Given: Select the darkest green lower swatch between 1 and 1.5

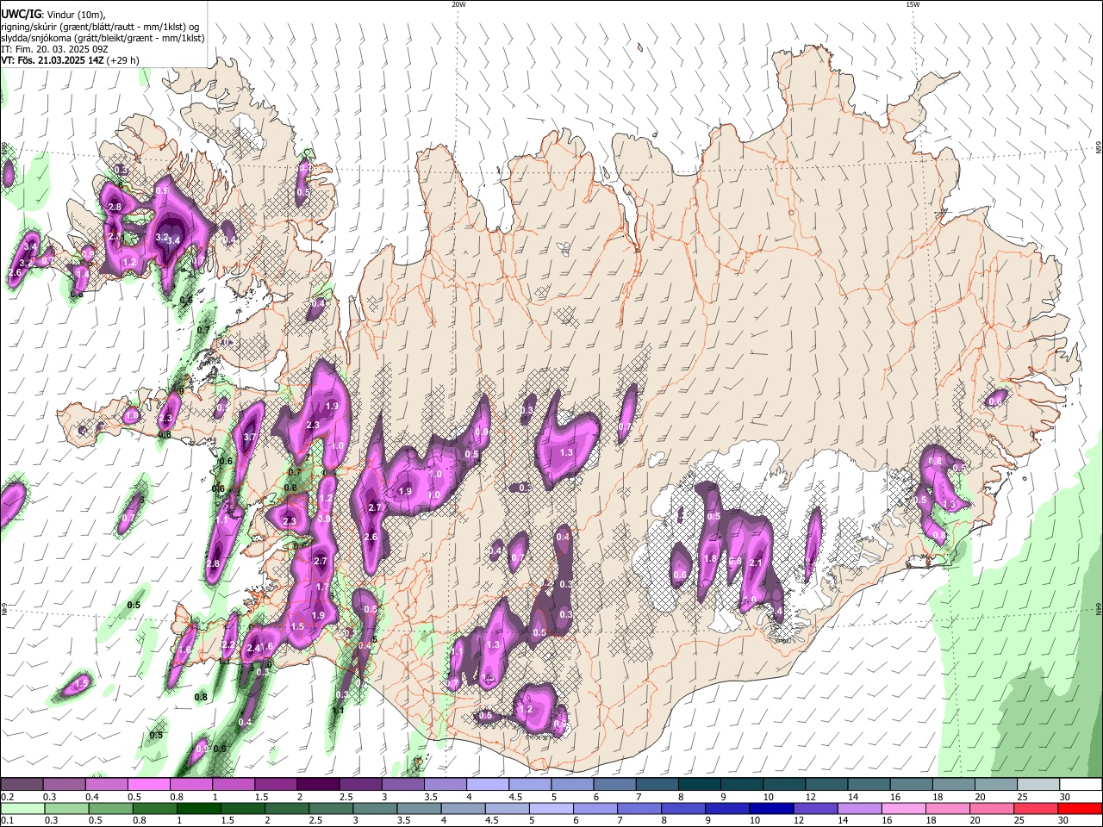Looking at the screenshot, I should click(199, 808).
